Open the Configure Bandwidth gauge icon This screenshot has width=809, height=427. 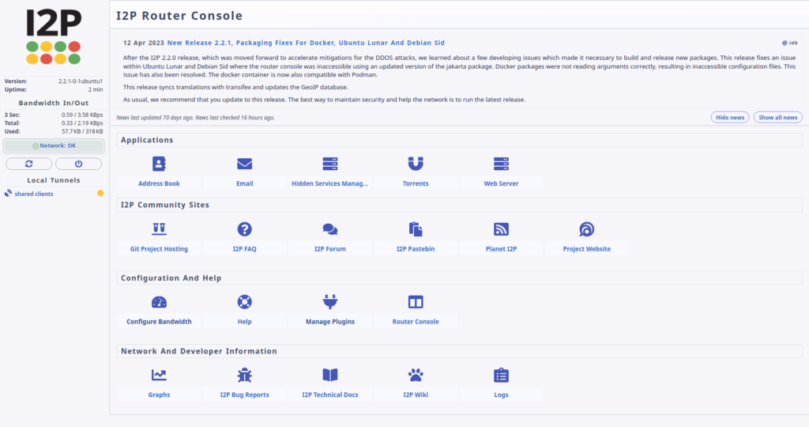click(159, 302)
